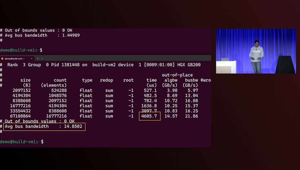Click the '(elements)' unit label
This screenshot has width=300, height=170.
pyautogui.click(x=54, y=85)
